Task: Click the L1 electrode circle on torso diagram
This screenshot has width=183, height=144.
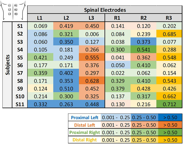Action: pos(9,5)
